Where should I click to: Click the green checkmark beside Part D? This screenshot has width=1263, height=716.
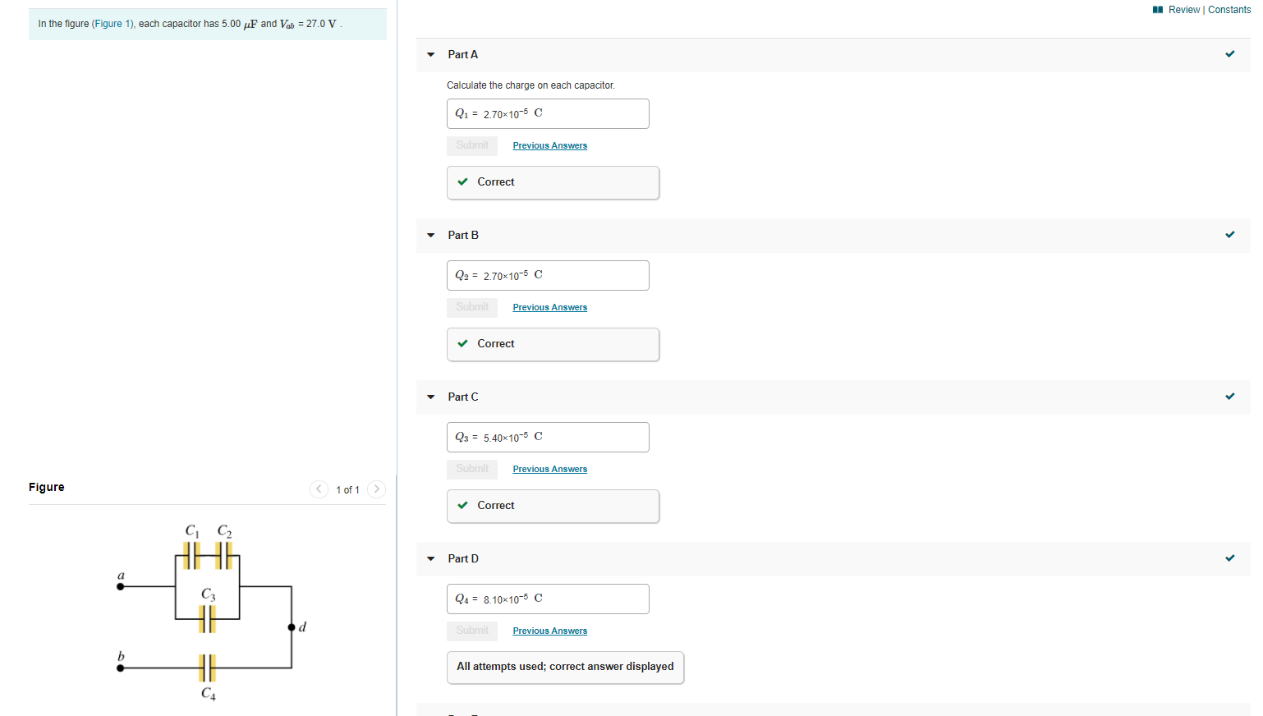click(1229, 558)
